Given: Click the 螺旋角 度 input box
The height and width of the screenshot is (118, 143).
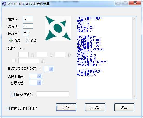Looking at the screenshot, I should tap(24, 54).
